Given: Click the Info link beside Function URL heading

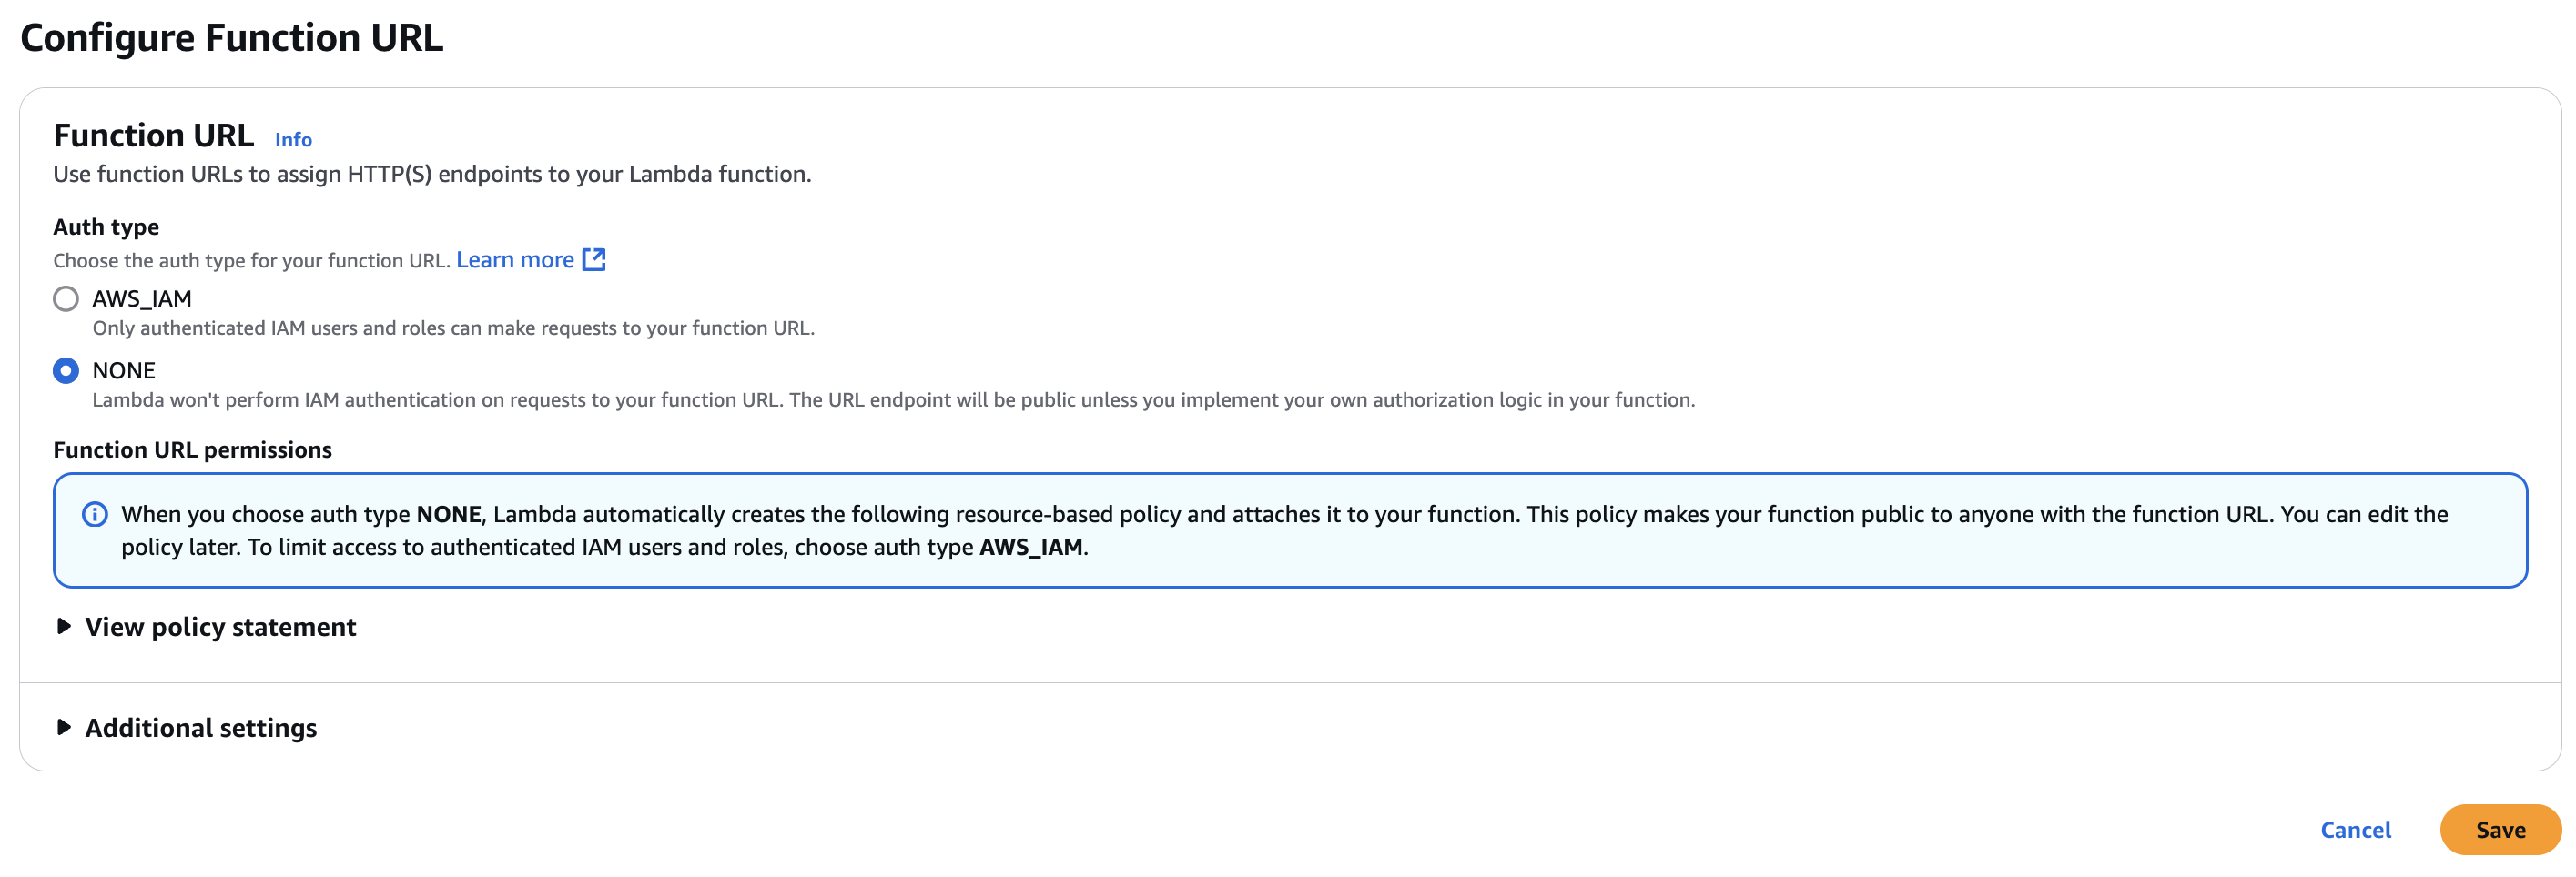Looking at the screenshot, I should point(293,139).
